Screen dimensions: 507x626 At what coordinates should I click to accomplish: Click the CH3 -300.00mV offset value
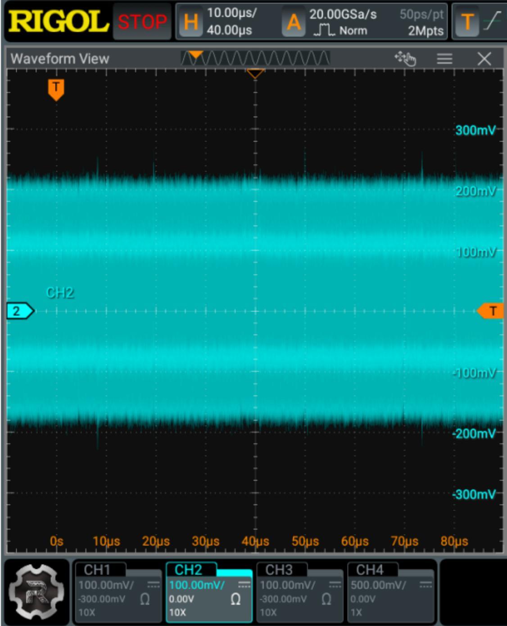[284, 599]
